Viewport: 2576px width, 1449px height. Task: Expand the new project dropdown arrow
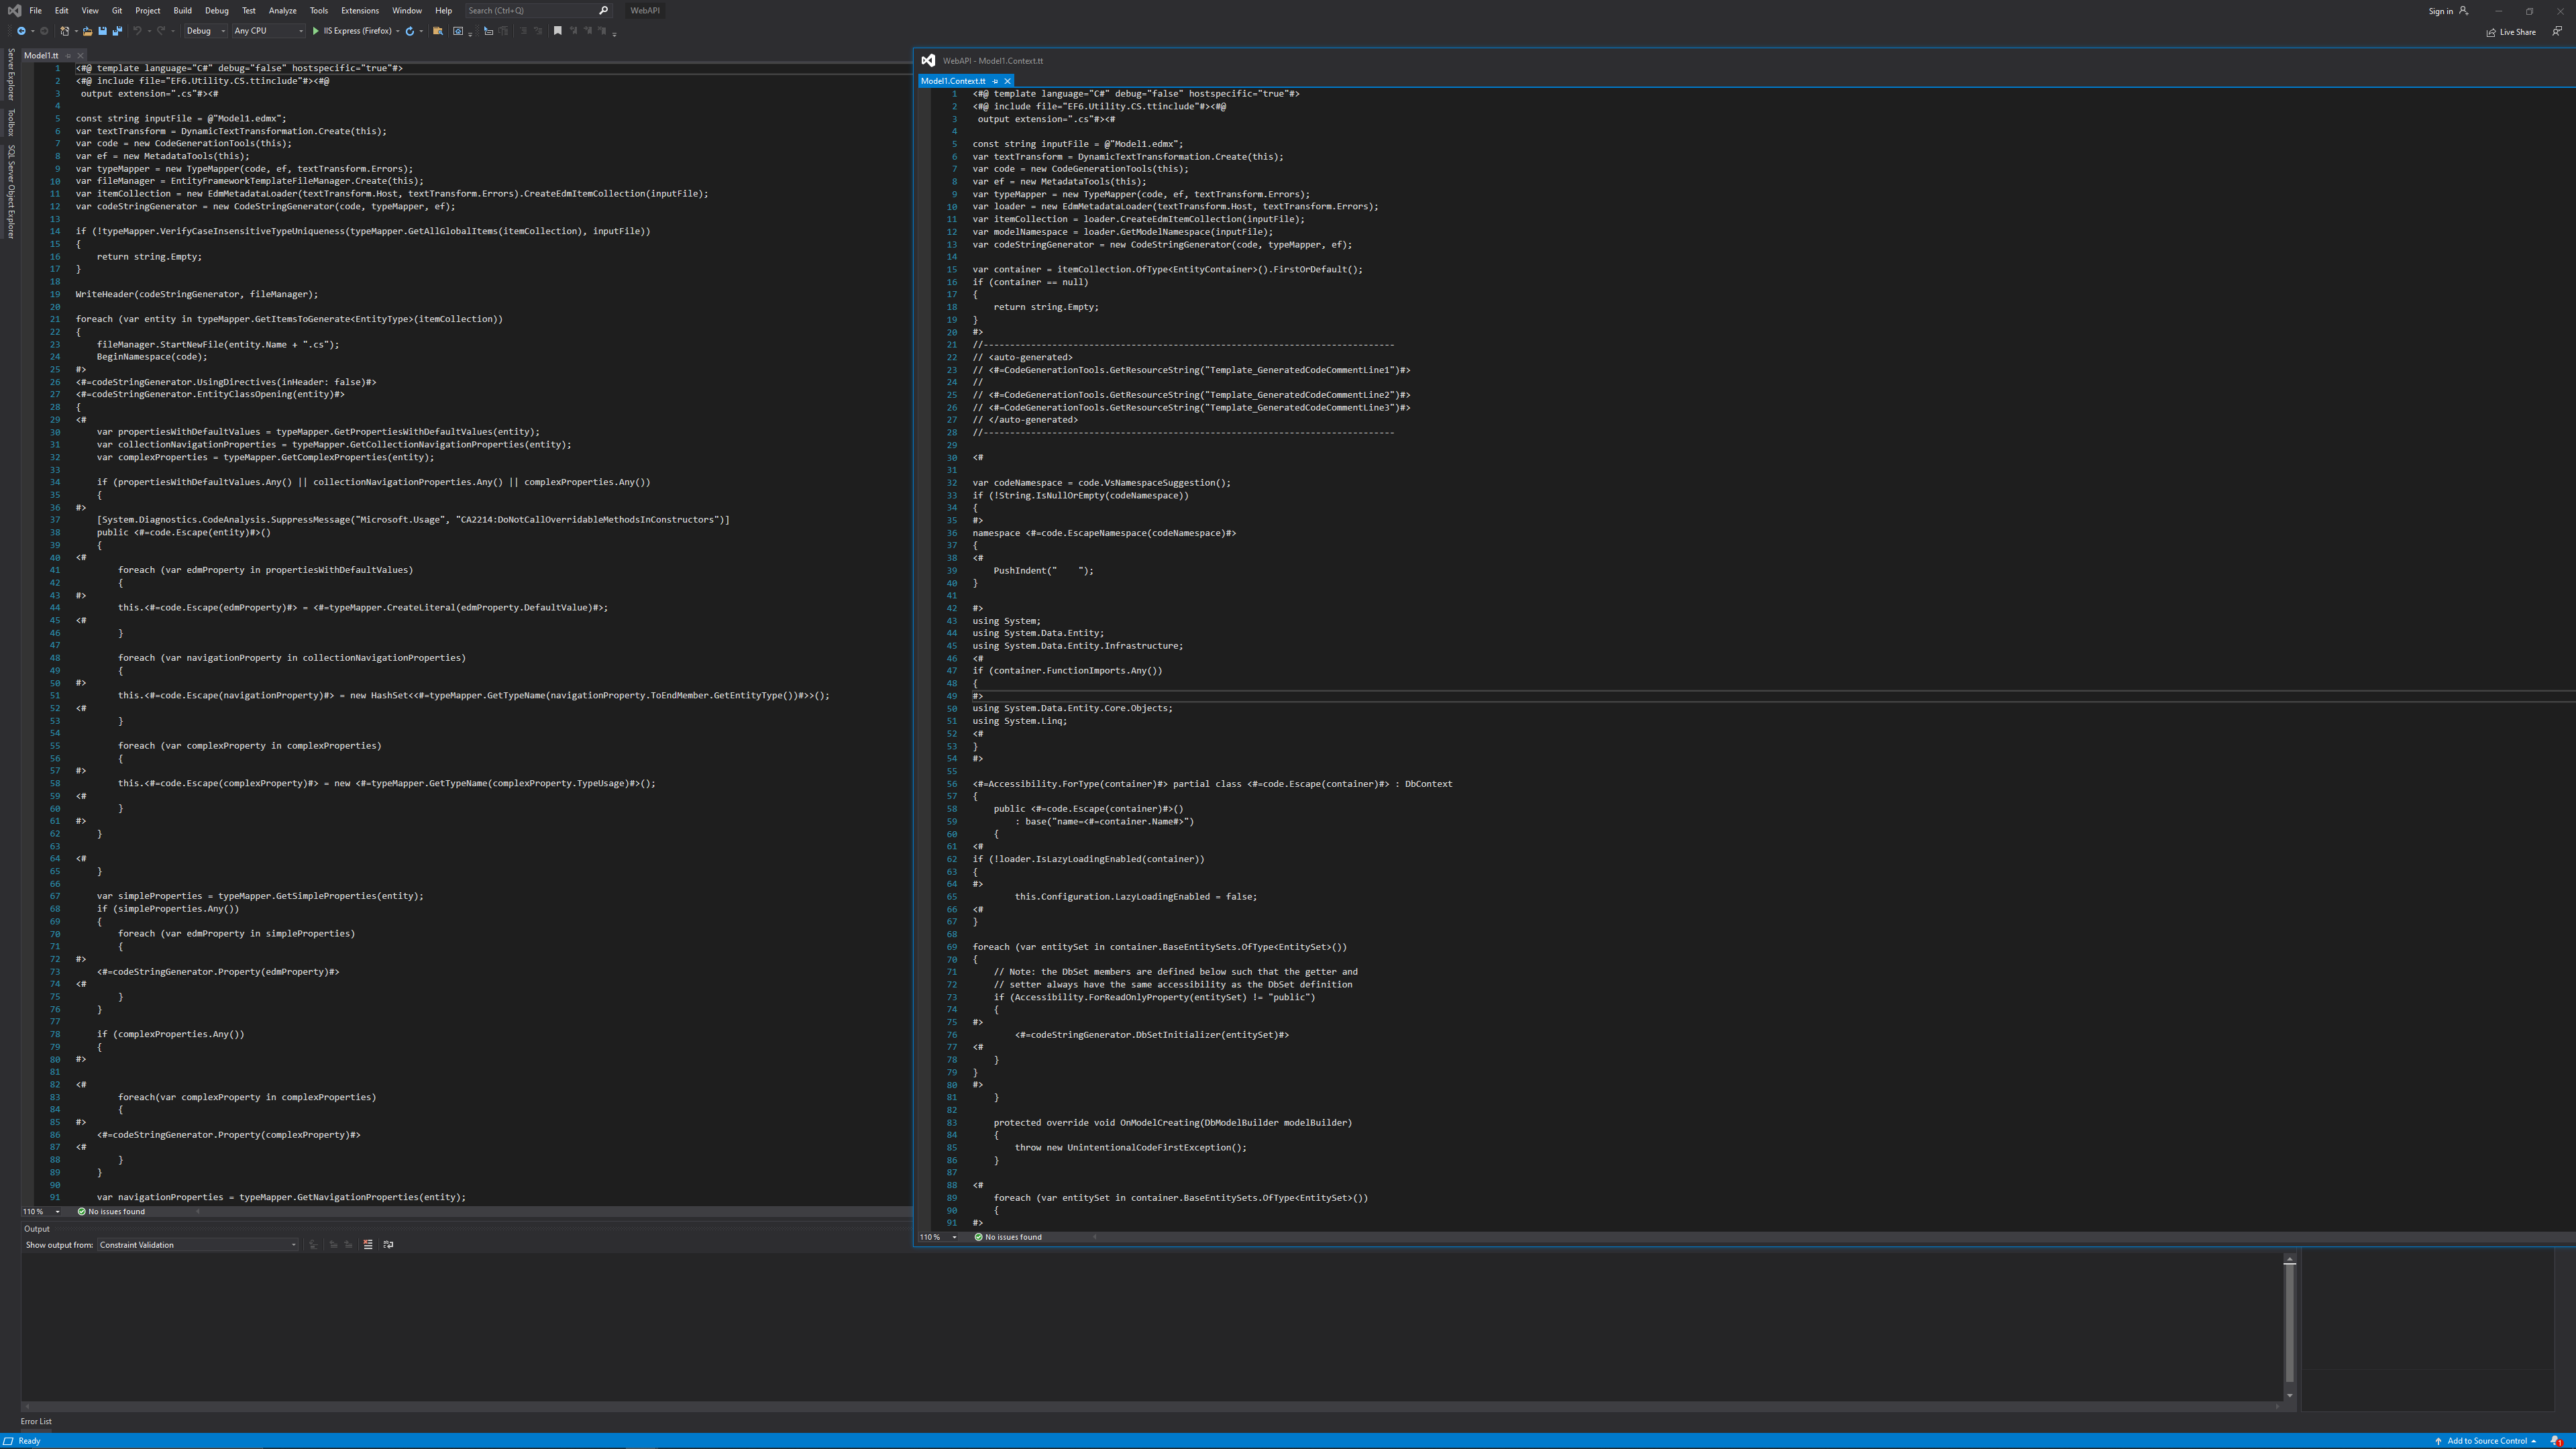76,31
